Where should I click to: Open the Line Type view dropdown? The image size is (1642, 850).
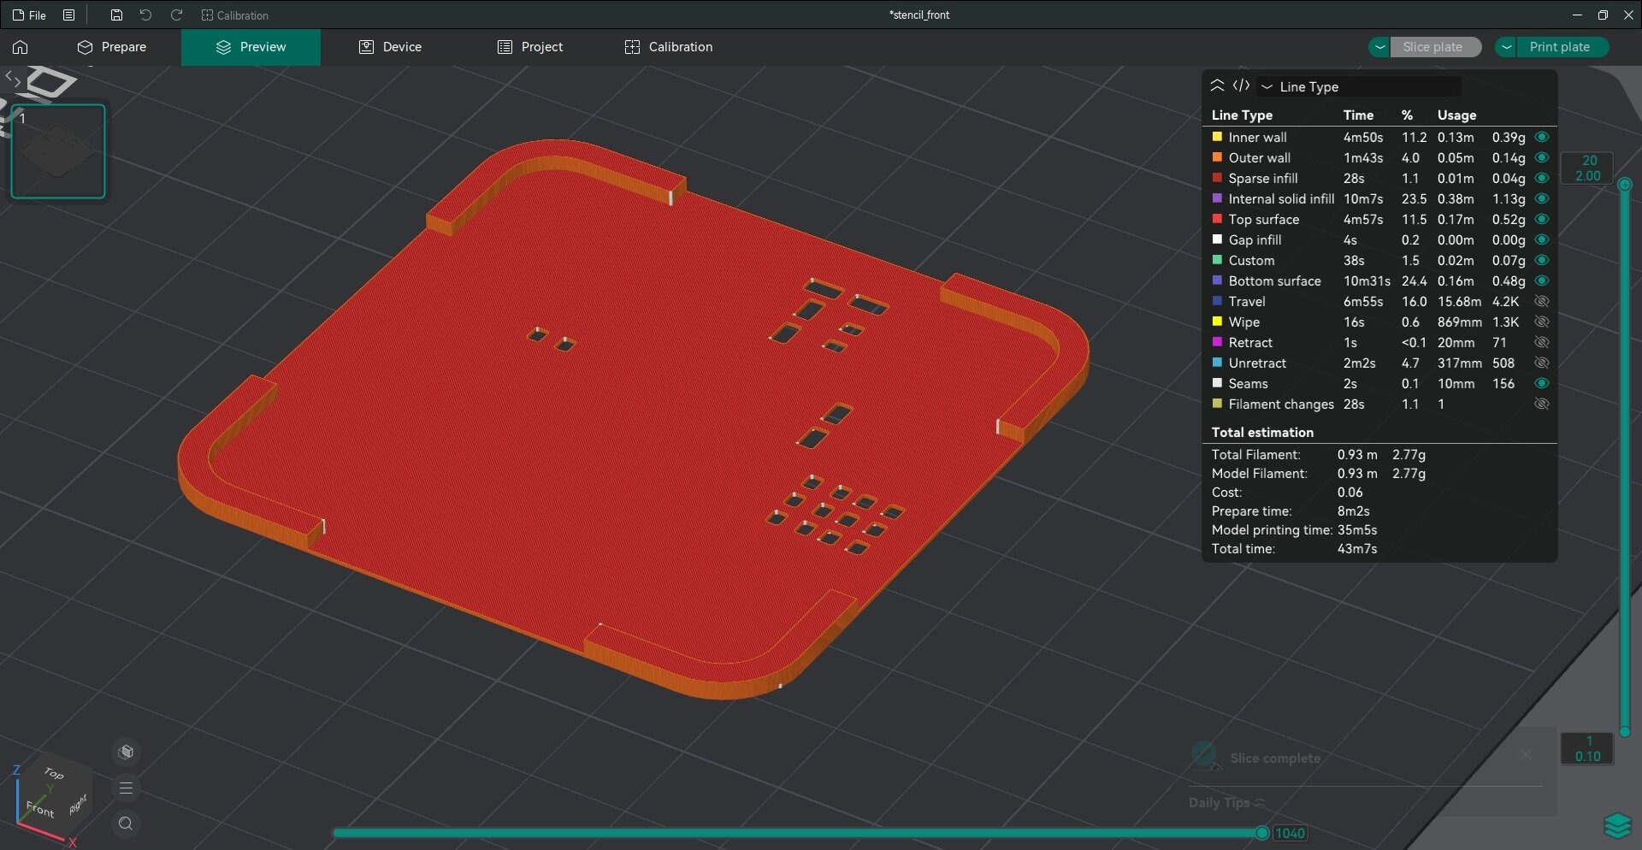[1360, 86]
